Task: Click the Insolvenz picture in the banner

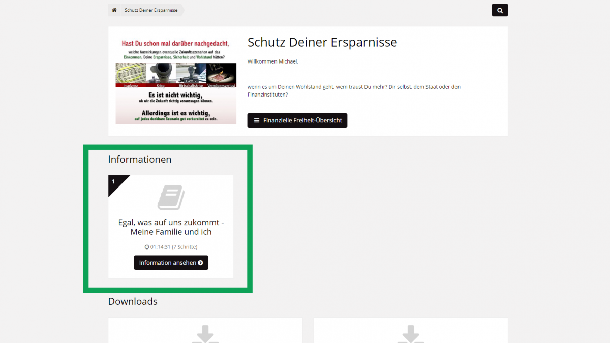Action: 130,73
